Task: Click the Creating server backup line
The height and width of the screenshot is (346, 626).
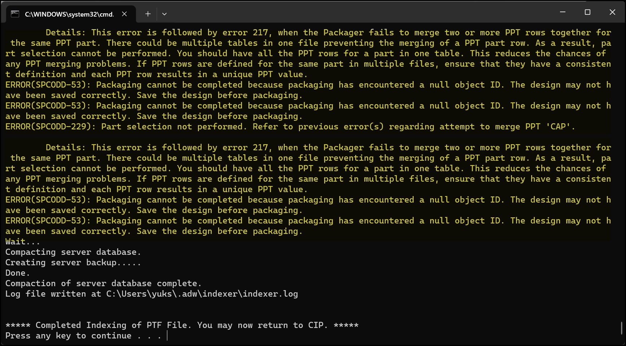Action: pos(72,262)
